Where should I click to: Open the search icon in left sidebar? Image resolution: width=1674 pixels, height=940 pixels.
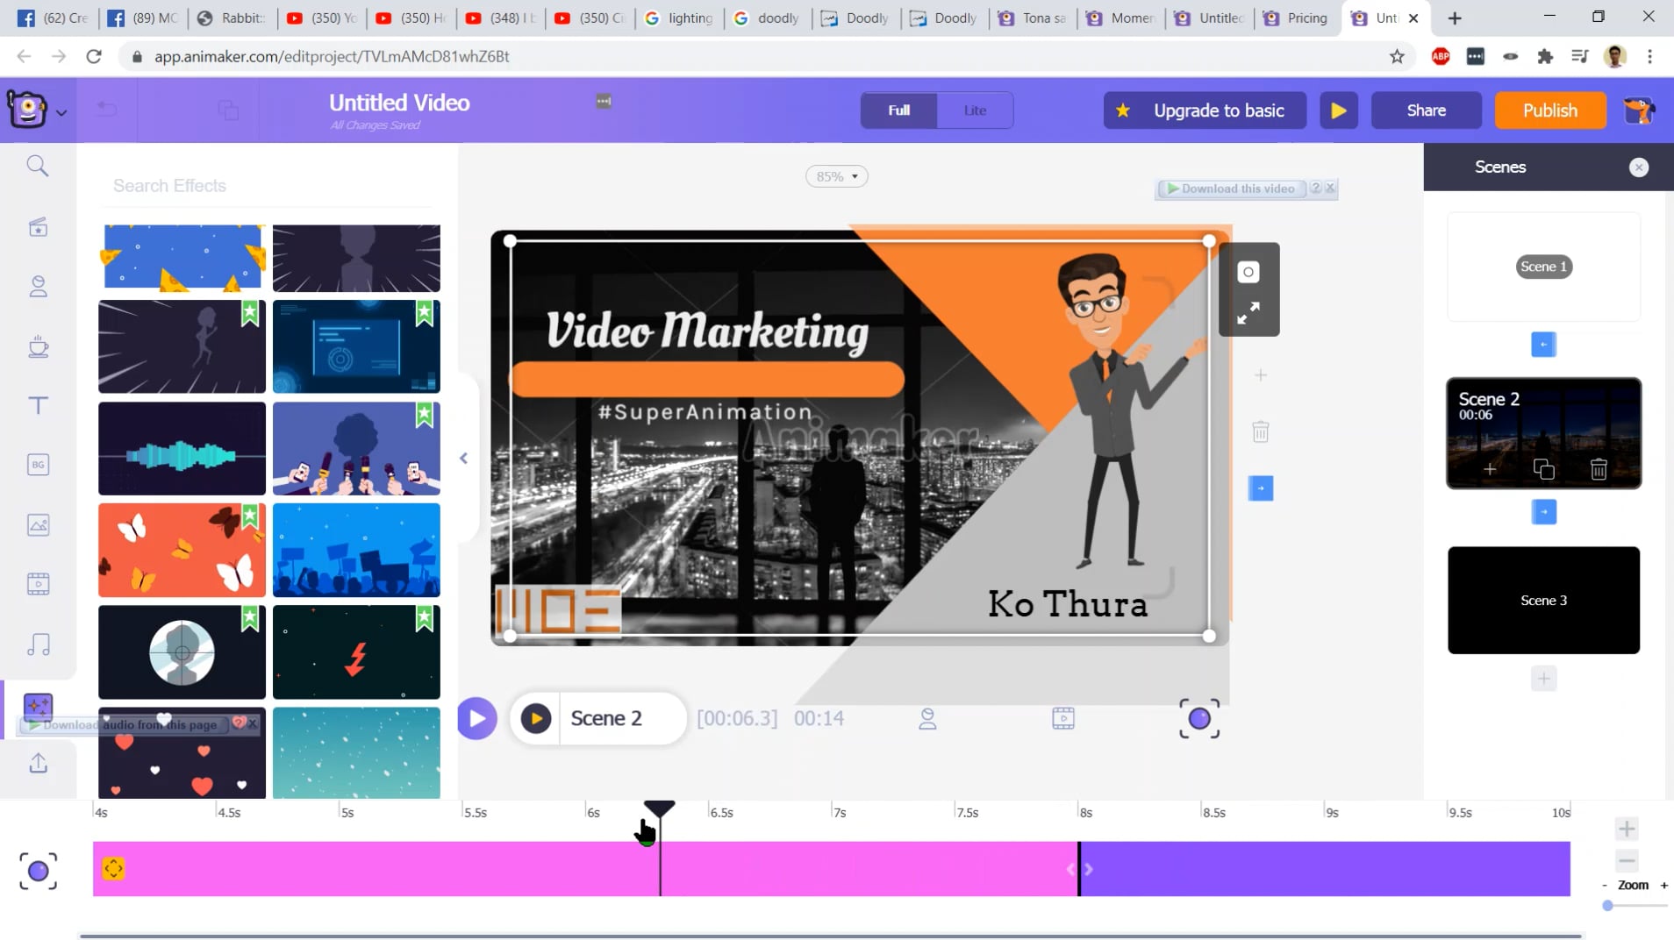pos(38,166)
